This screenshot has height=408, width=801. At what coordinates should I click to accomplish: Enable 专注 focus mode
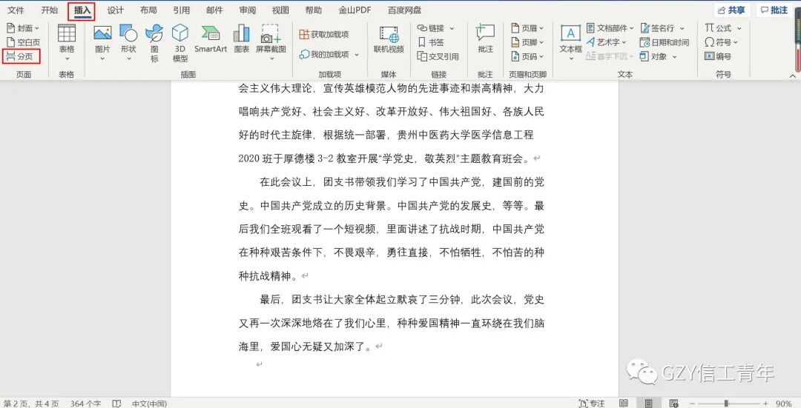592,404
